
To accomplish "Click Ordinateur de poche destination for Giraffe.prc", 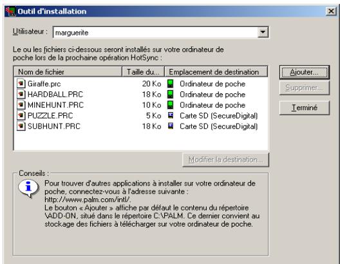I will 212,84.
